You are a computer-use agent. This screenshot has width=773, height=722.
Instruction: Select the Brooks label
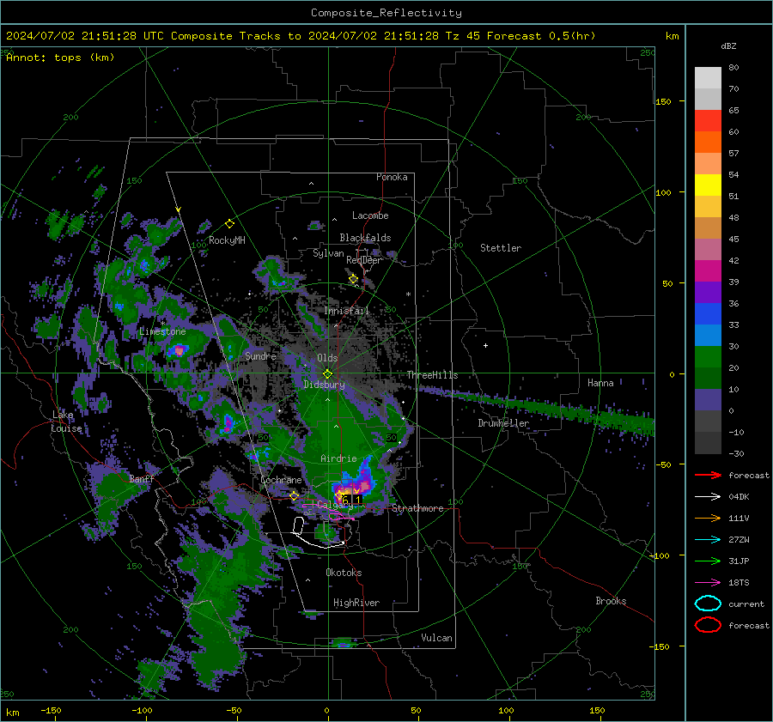tap(611, 601)
